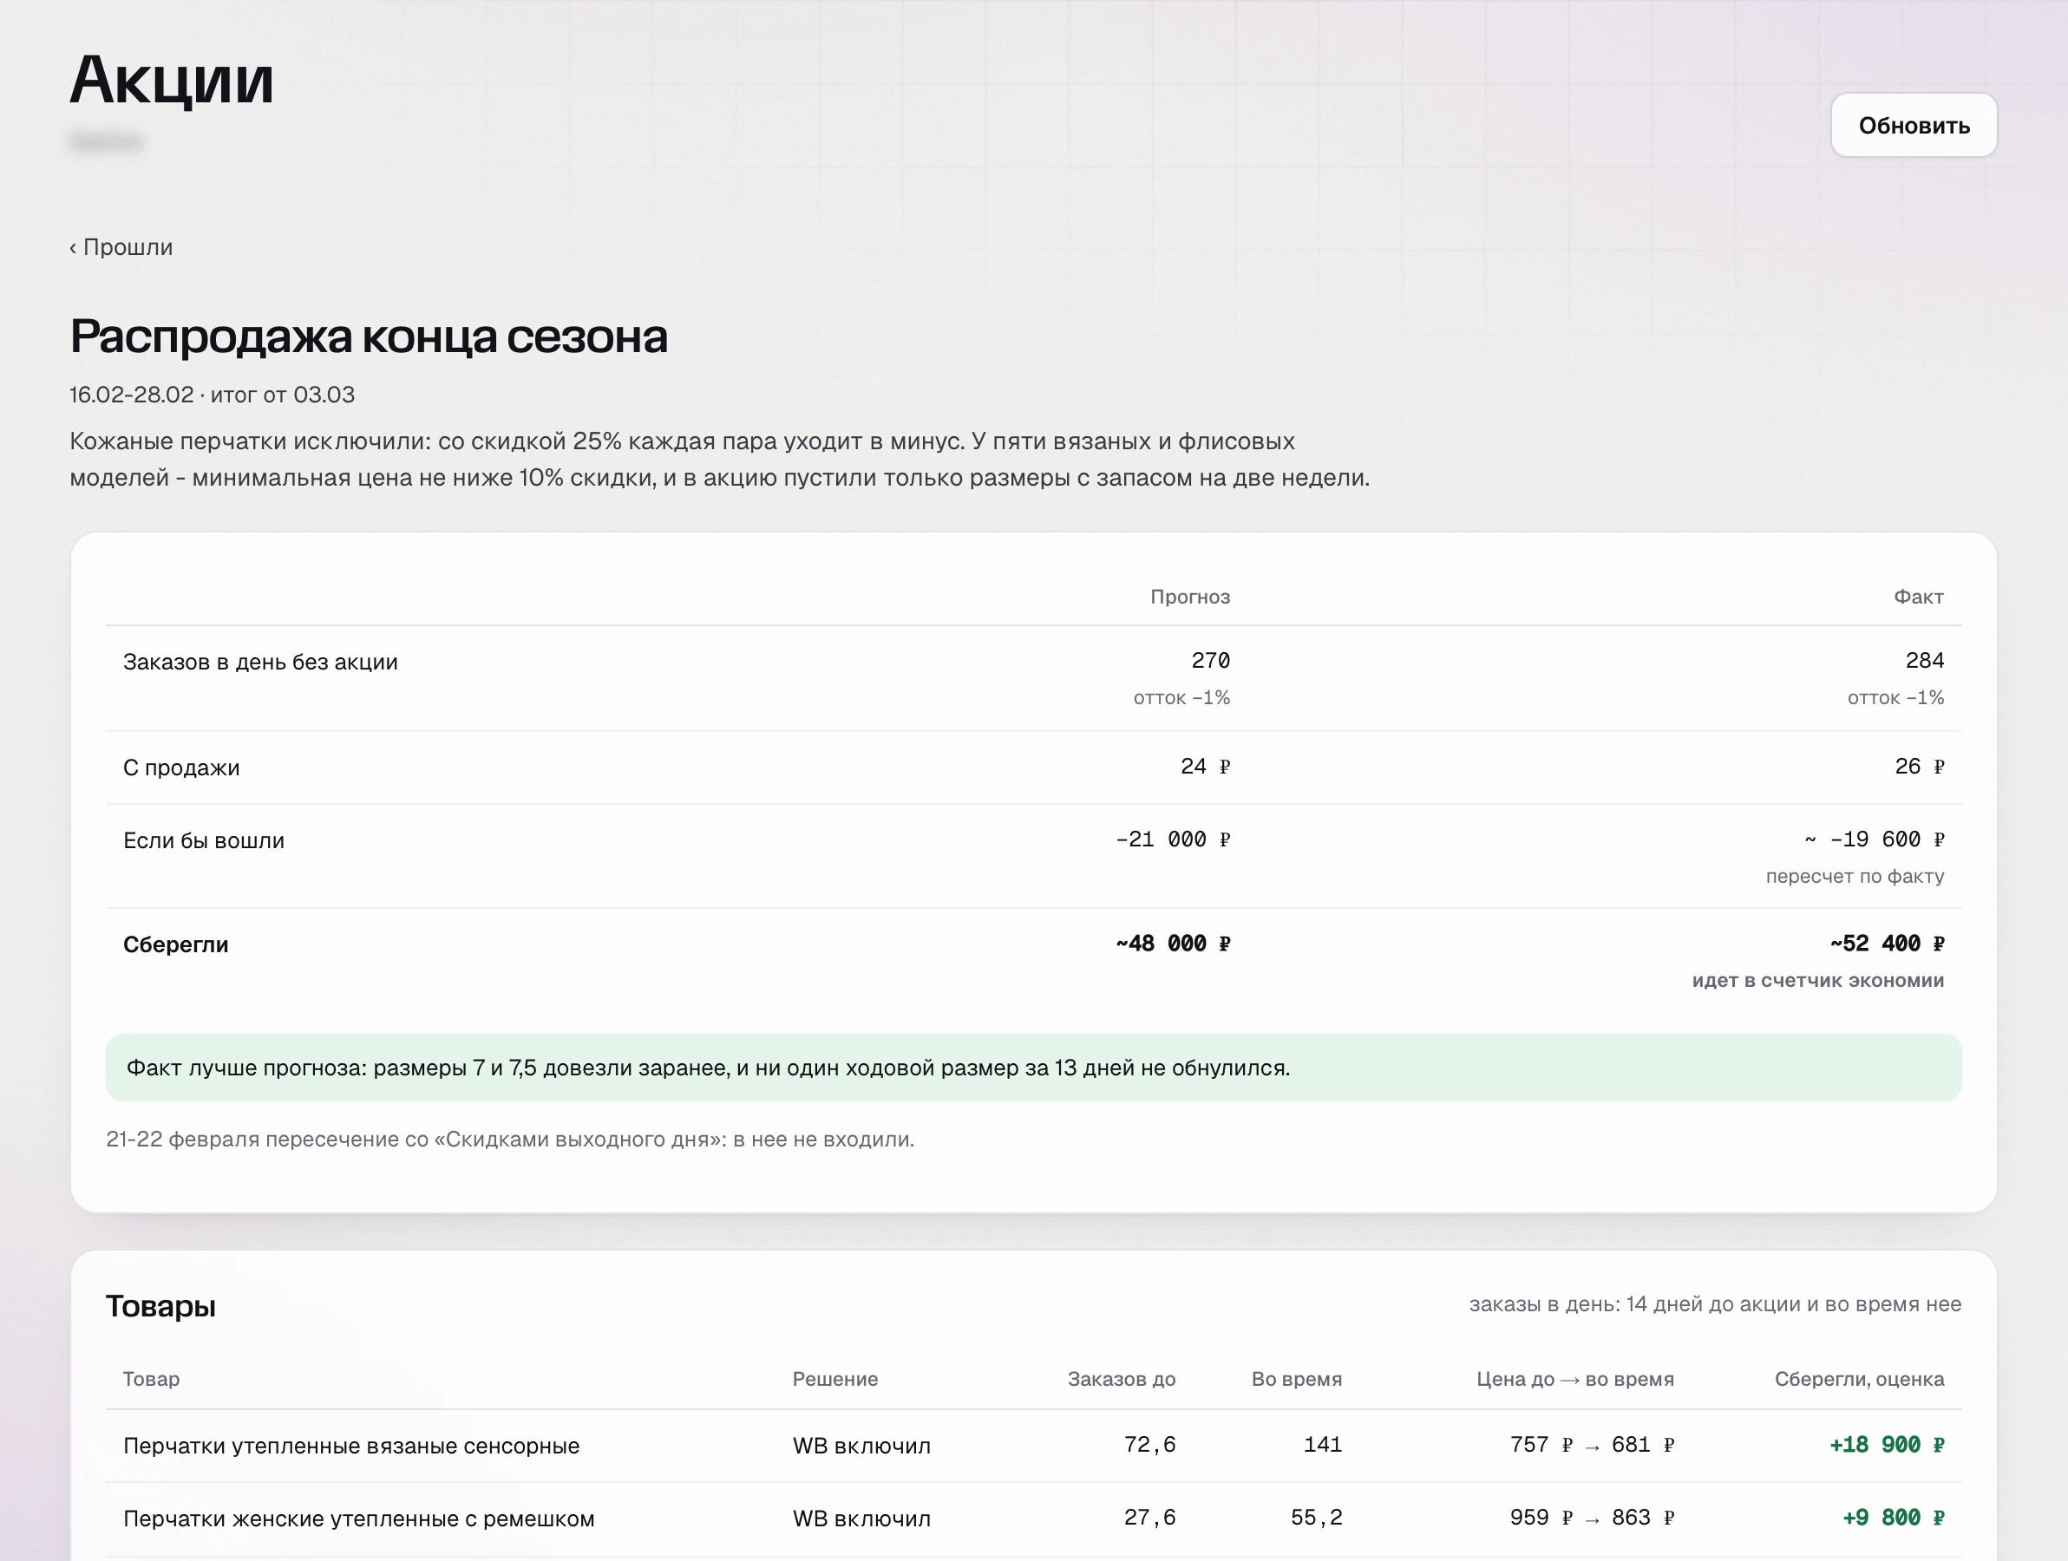Select the С продажи row label

[x=181, y=767]
